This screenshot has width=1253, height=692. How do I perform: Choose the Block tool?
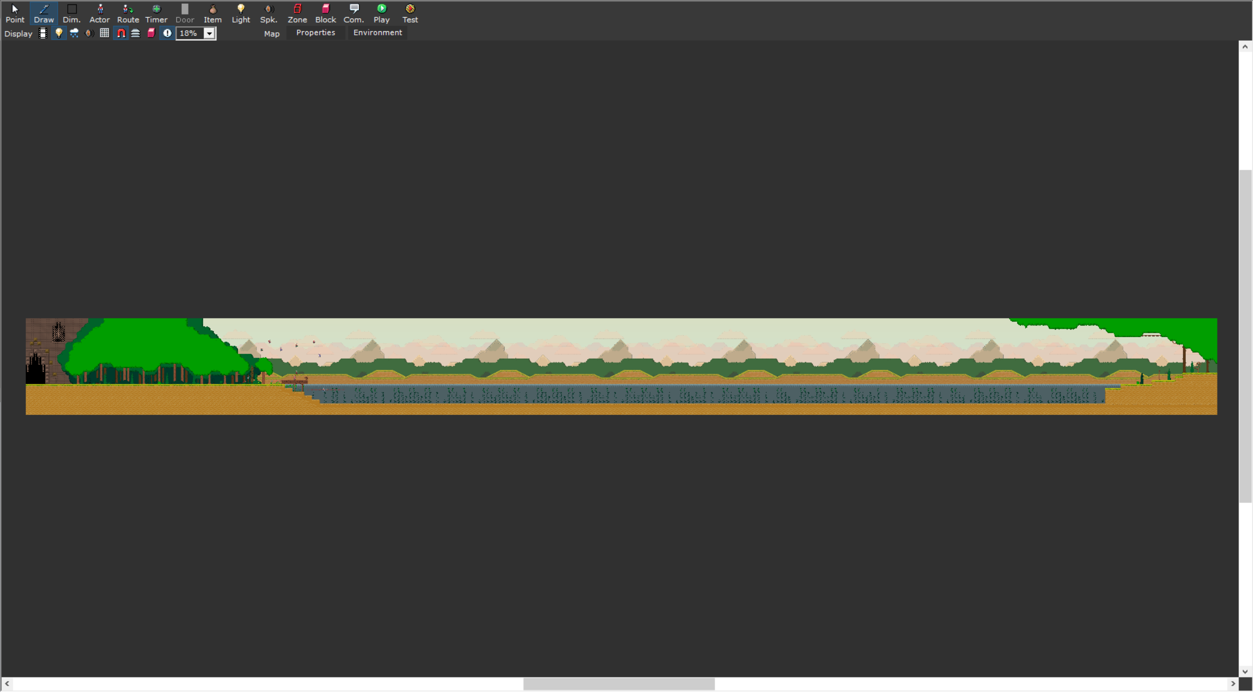[326, 13]
